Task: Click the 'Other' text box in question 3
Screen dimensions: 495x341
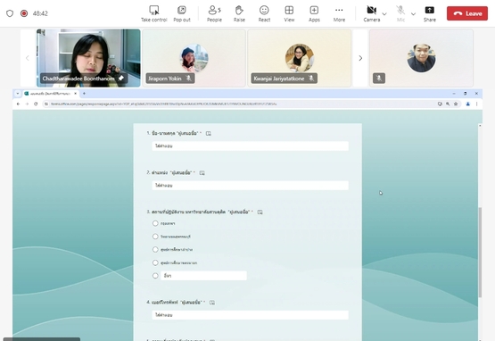Action: (203, 276)
